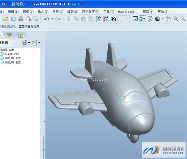Image resolution: width=187 pixels, height=159 pixels.
Task: Switch to the Favorites folder tab
Action: pyautogui.click(x=21, y=36)
